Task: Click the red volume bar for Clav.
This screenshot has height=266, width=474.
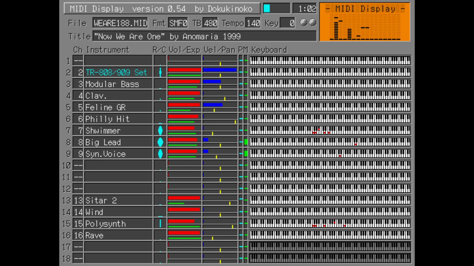Action: tap(184, 93)
